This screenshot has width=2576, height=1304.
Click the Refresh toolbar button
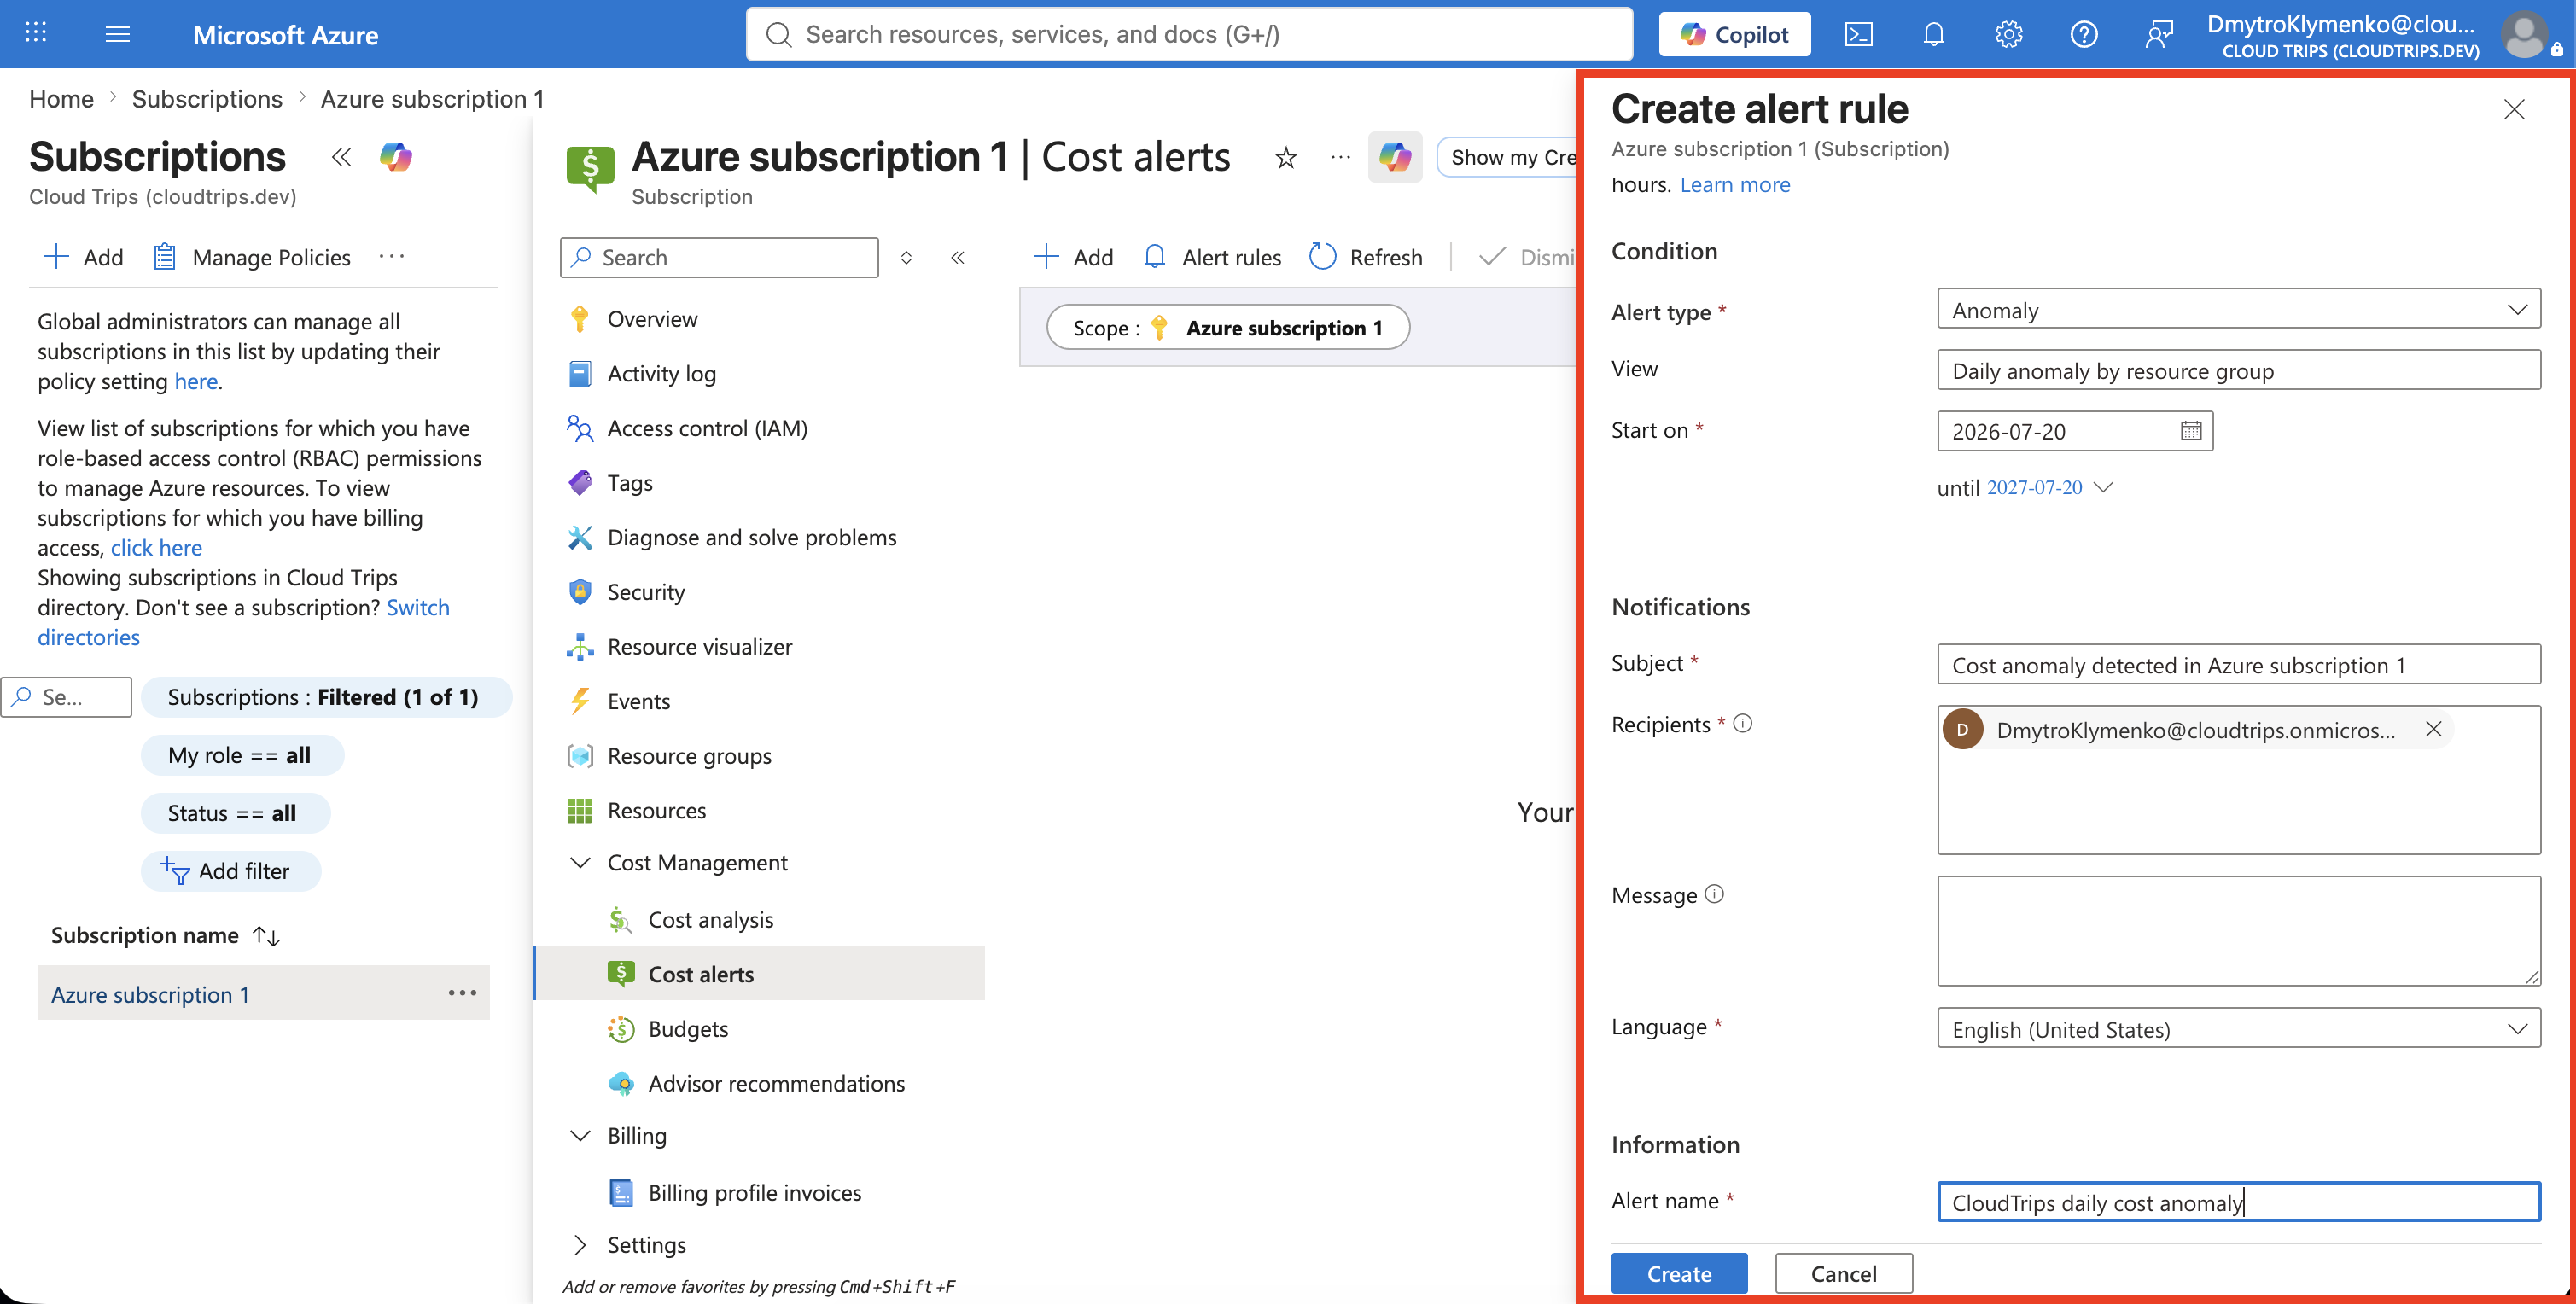[1365, 257]
